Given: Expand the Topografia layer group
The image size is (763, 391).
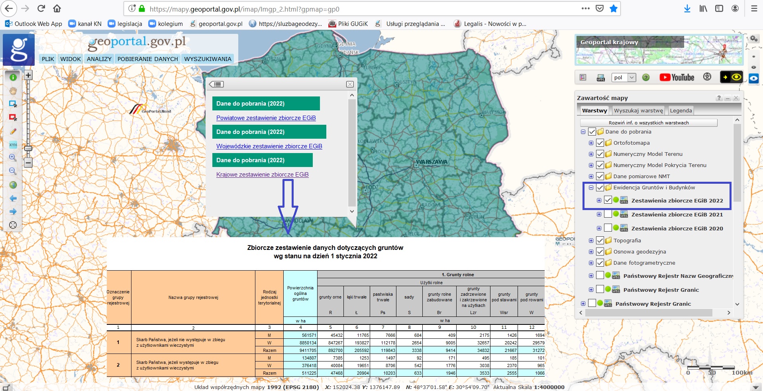Looking at the screenshot, I should point(591,240).
